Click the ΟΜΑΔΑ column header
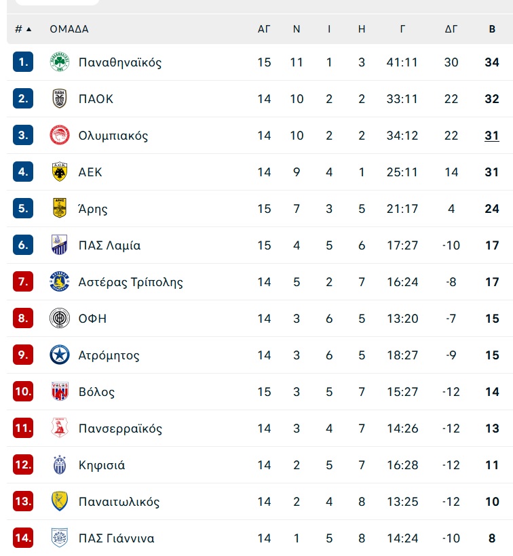The height and width of the screenshot is (556, 513). 69,29
